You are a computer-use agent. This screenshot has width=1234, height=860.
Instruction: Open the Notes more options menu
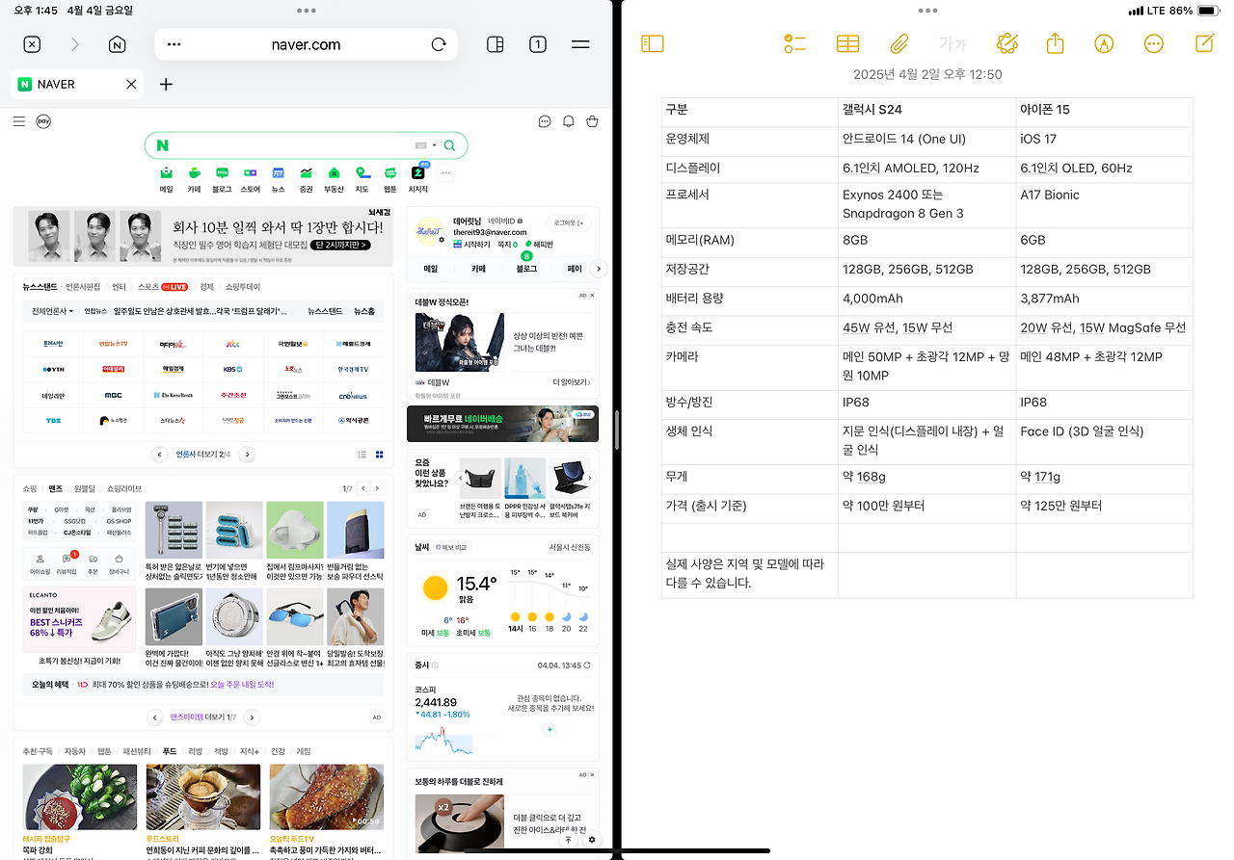tap(1154, 43)
